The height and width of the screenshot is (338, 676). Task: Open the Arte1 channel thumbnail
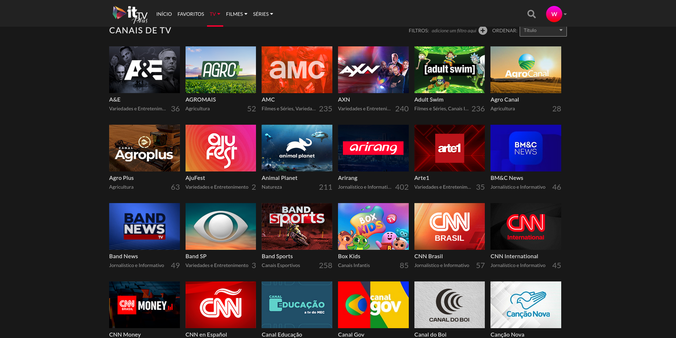point(450,148)
